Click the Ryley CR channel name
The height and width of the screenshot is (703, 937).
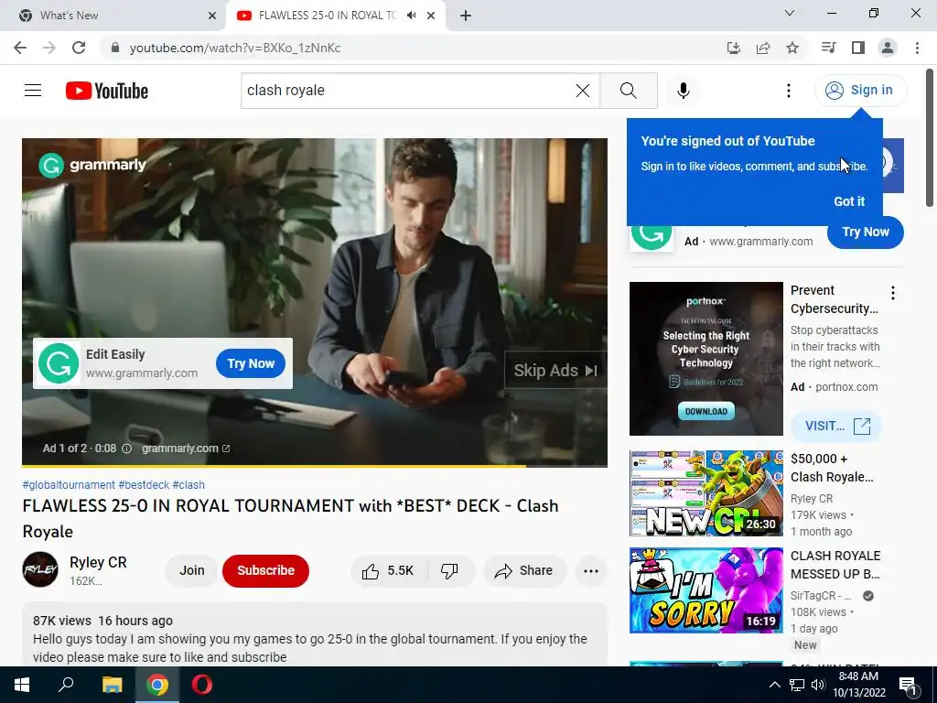coord(98,563)
